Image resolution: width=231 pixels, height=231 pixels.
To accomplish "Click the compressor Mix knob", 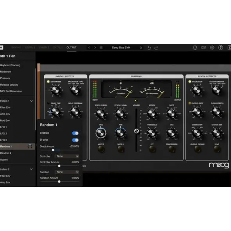I will pyautogui.click(x=171, y=133).
